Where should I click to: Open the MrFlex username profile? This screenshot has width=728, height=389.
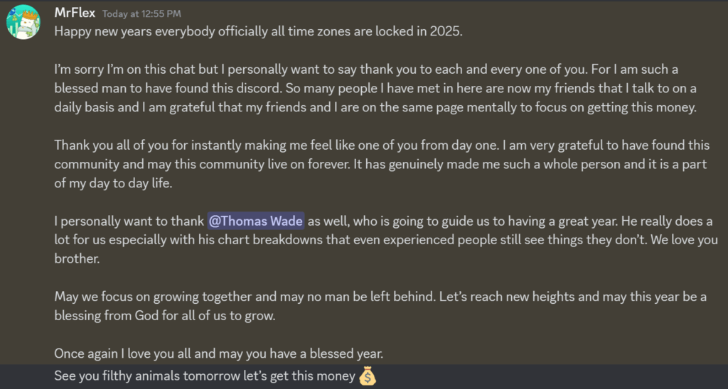[75, 13]
